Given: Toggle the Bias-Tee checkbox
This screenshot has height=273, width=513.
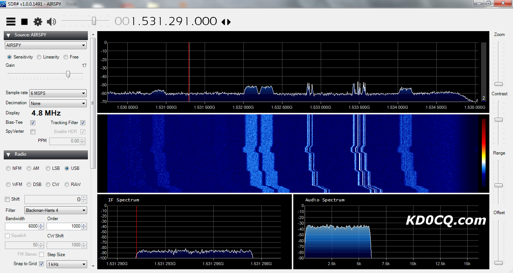Looking at the screenshot, I should (33, 123).
